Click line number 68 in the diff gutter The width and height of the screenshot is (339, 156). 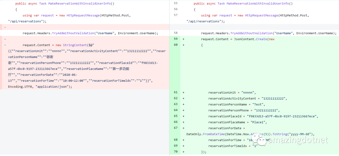pos(175,140)
